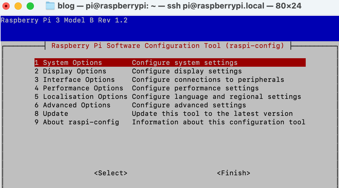Click the <Finish> button

pos(233,173)
